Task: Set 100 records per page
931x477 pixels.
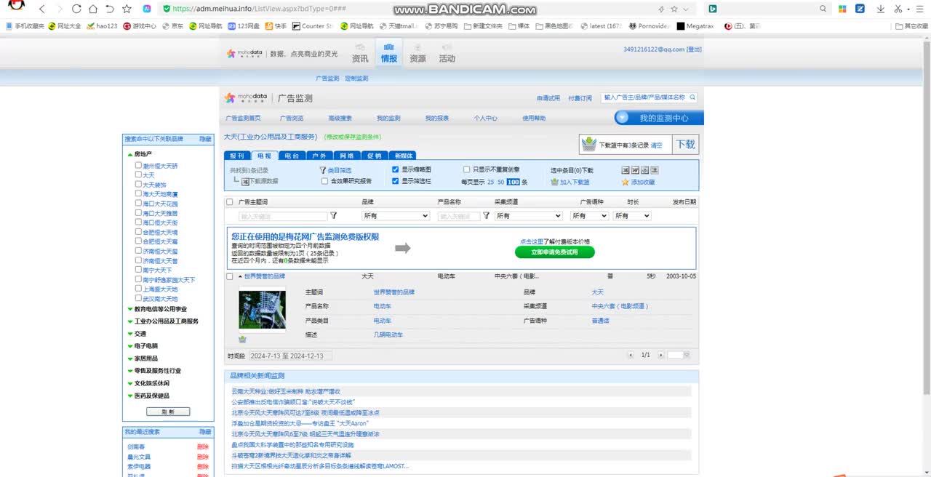Action: click(x=513, y=182)
